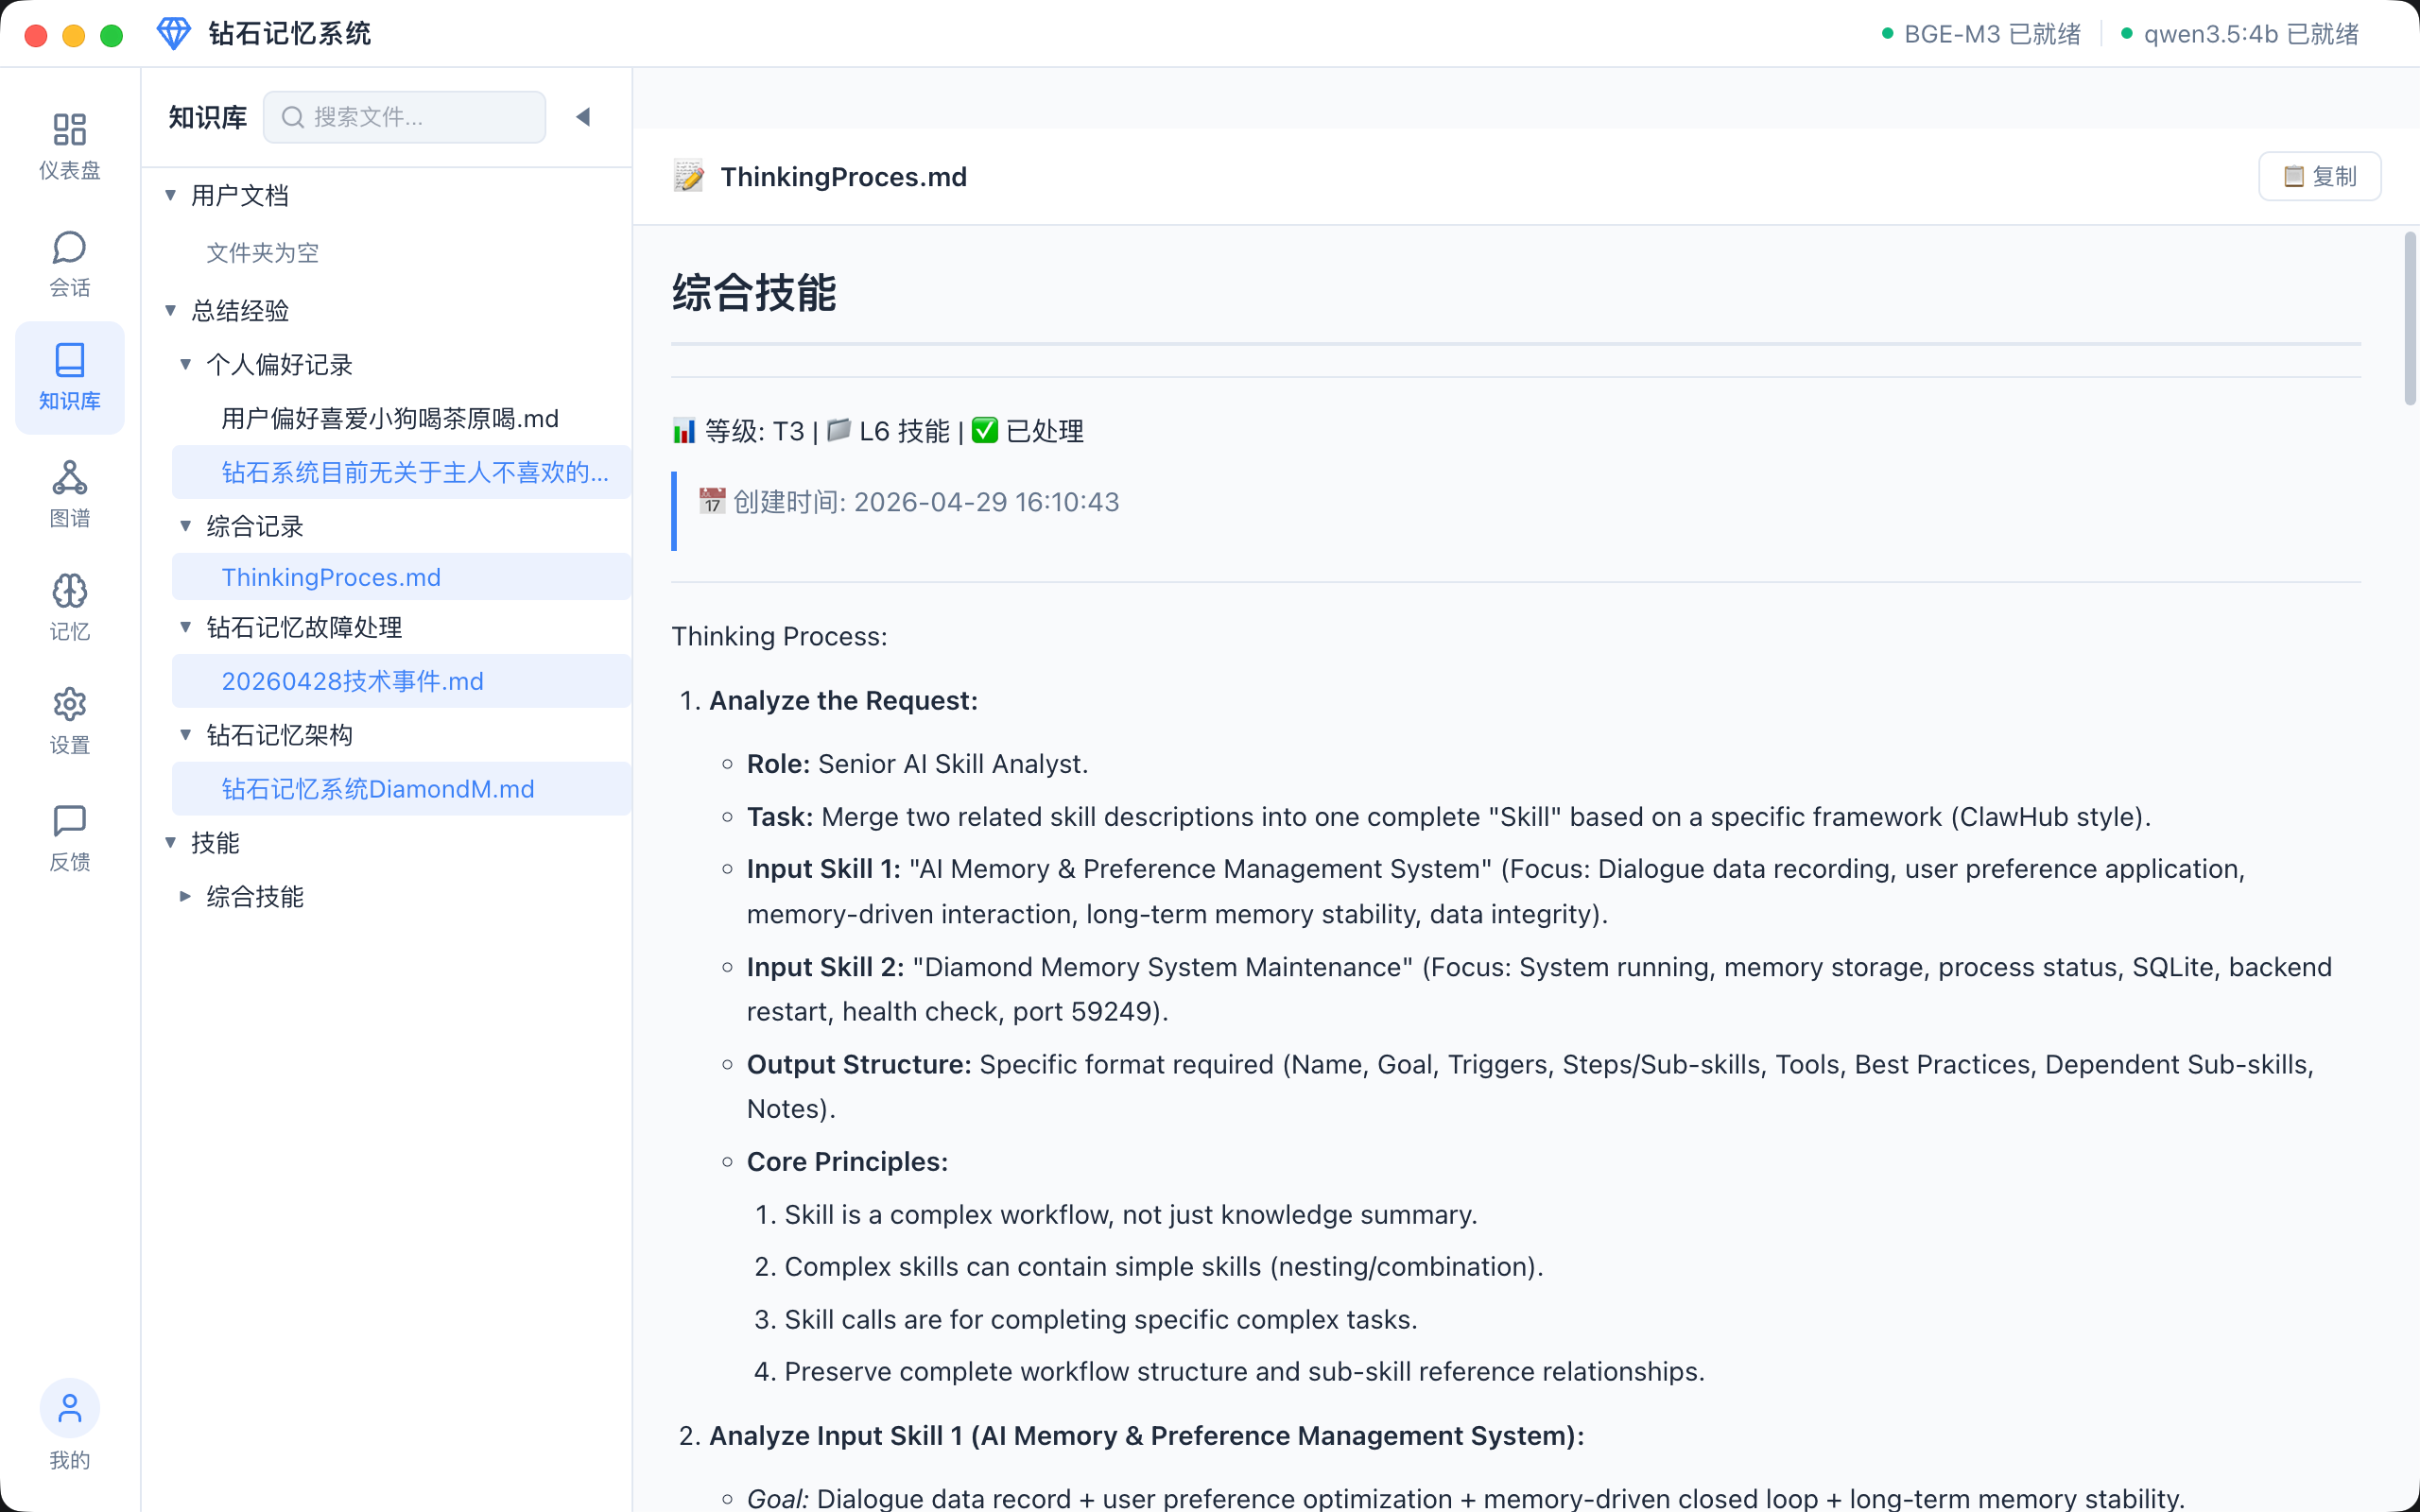Collapse the 用户文档 folder
The height and width of the screenshot is (1512, 2420).
(171, 195)
